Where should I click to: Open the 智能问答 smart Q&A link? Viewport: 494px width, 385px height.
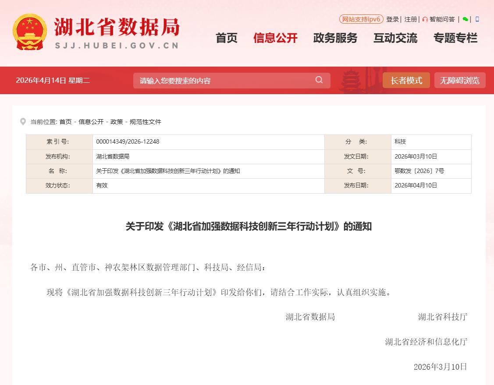click(442, 19)
